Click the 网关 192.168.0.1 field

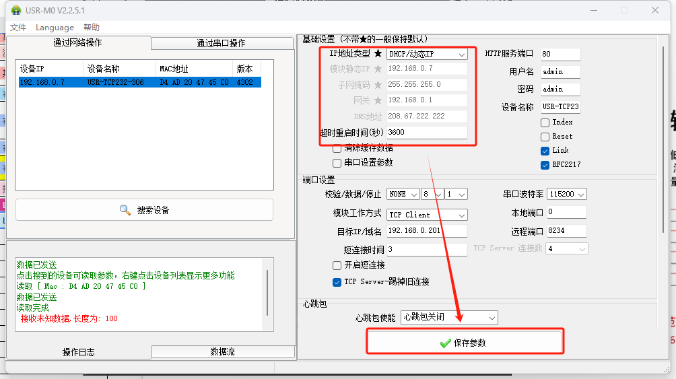(427, 100)
